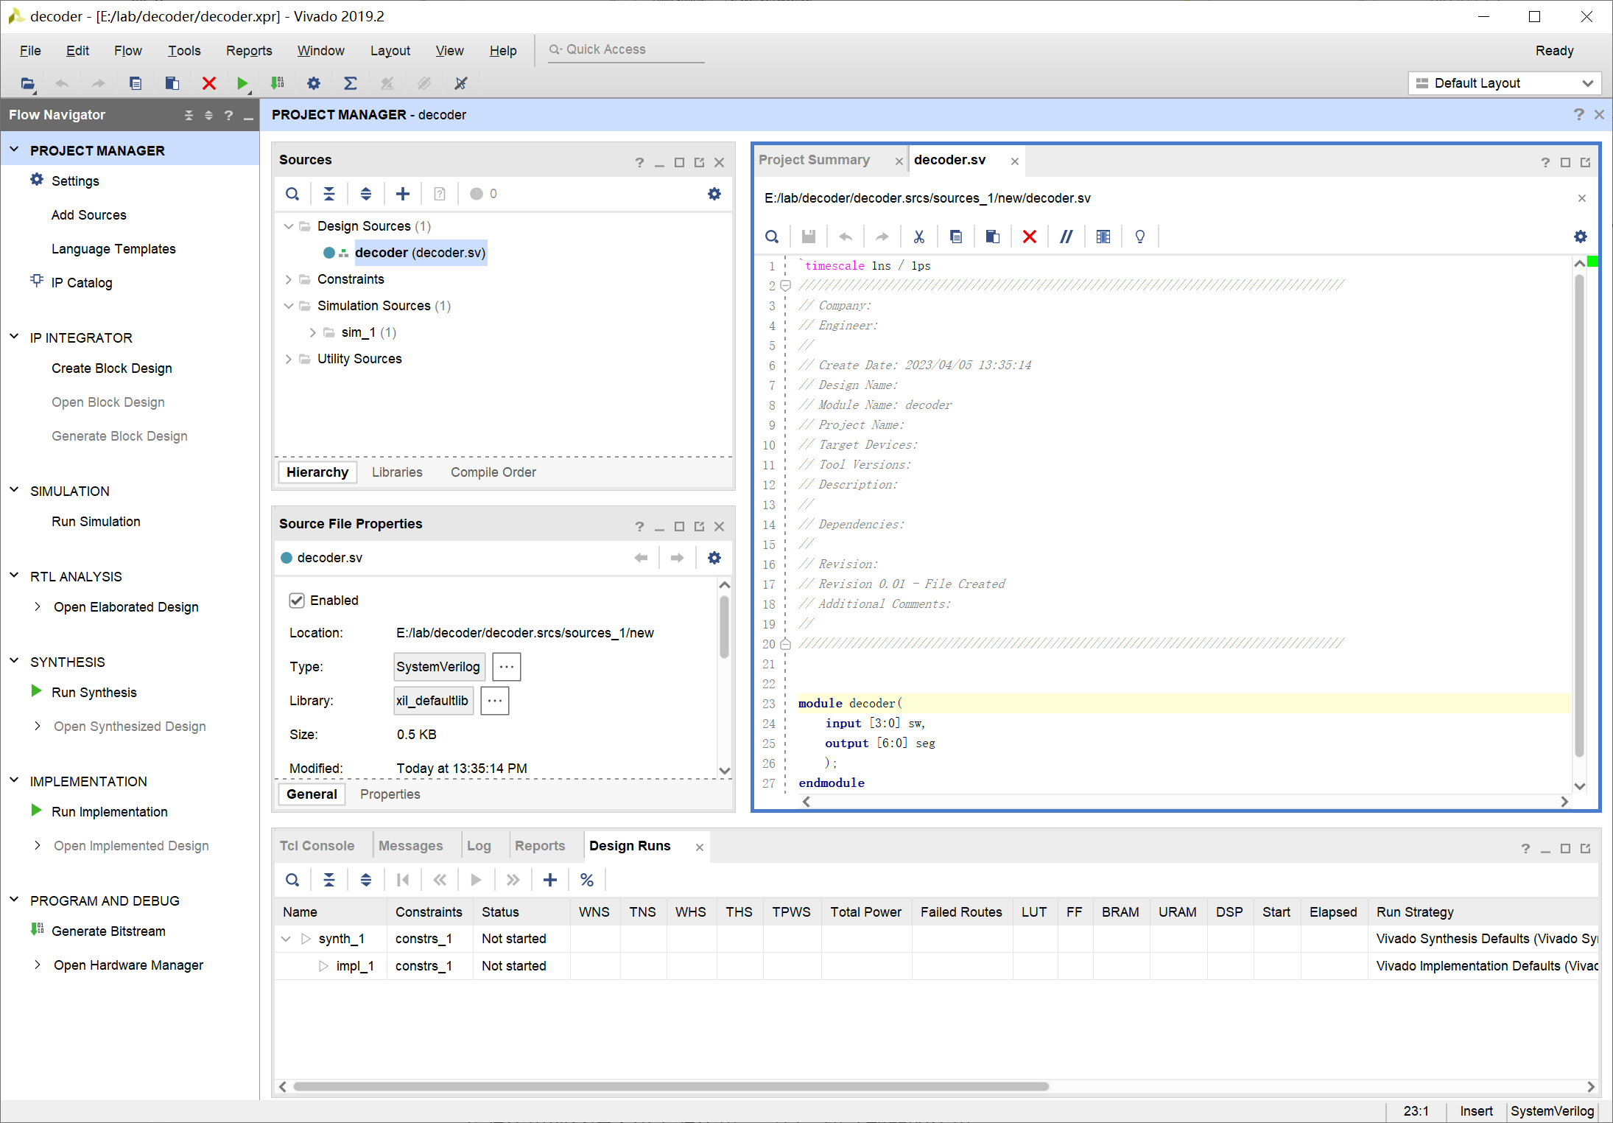The width and height of the screenshot is (1613, 1123).
Task: Expand the Constraints folder in Sources
Action: tap(289, 279)
